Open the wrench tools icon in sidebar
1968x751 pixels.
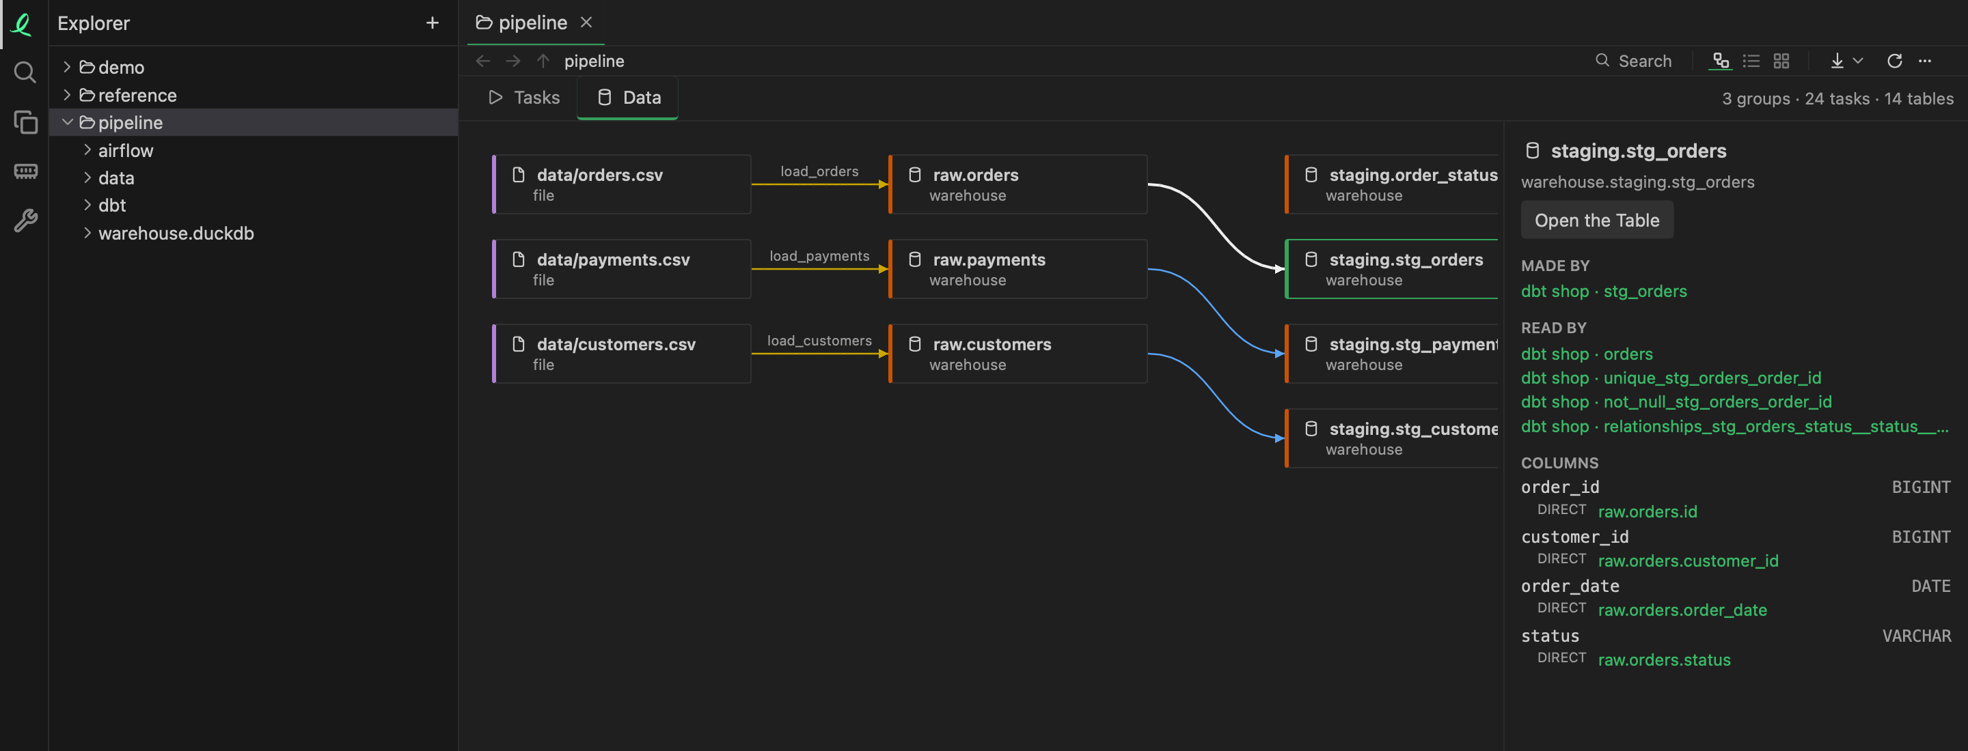click(25, 221)
